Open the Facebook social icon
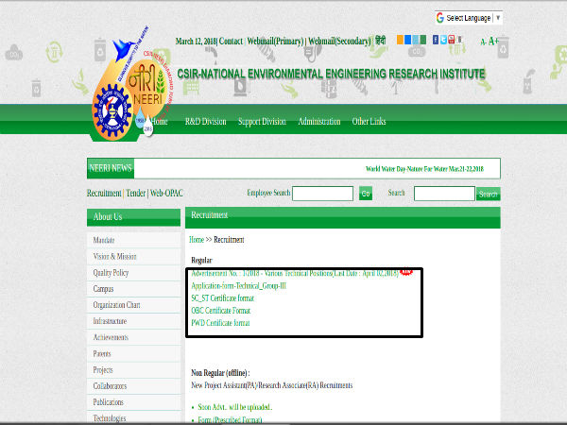 pos(436,40)
